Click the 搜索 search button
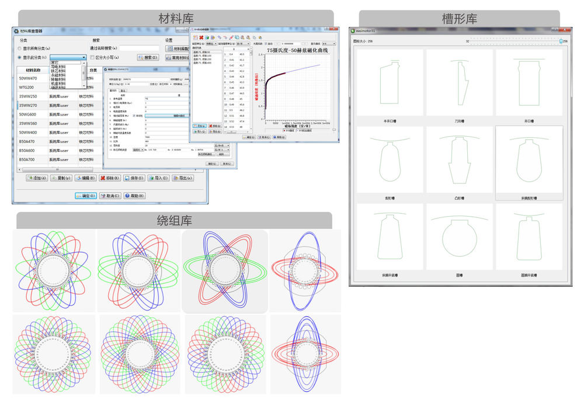Viewport: 584px width, 406px height. 148,57
